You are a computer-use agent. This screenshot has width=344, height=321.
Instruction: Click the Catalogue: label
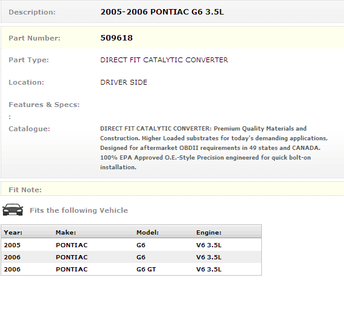coord(30,129)
